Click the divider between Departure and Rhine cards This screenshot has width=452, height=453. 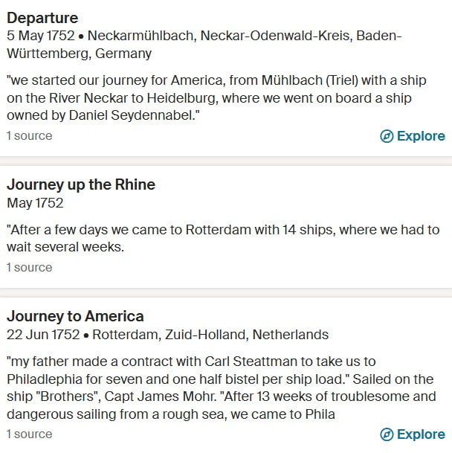tap(226, 161)
